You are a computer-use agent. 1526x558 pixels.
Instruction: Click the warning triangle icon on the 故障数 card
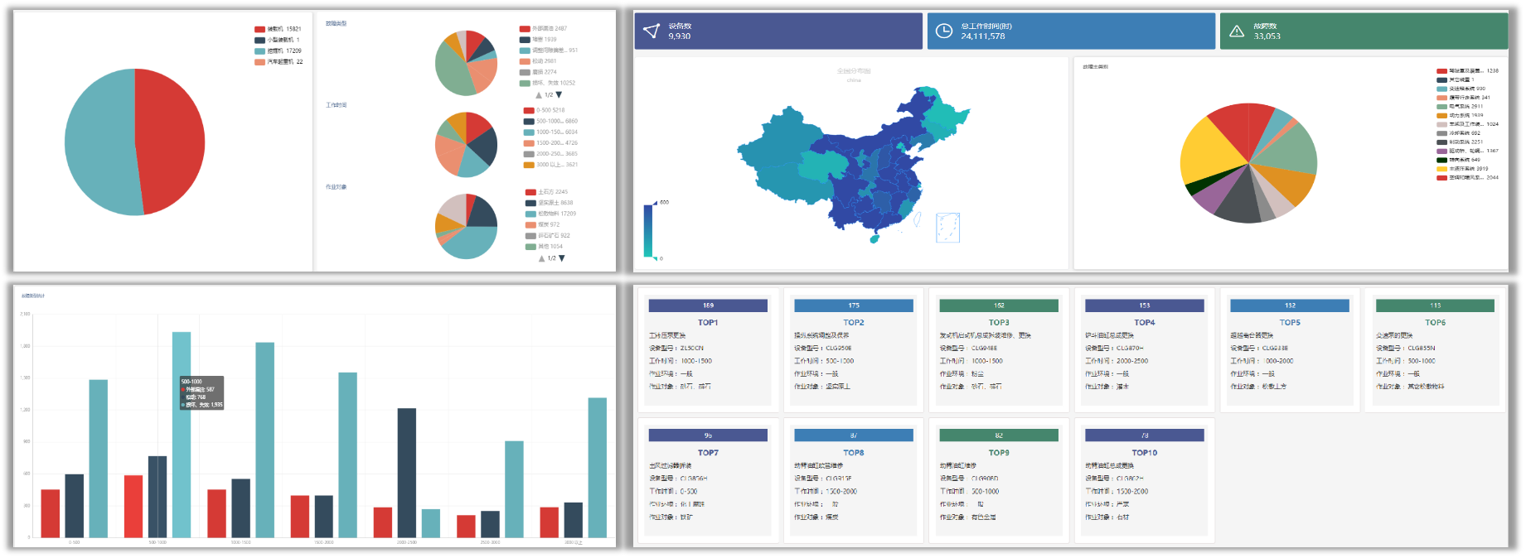(x=1236, y=31)
